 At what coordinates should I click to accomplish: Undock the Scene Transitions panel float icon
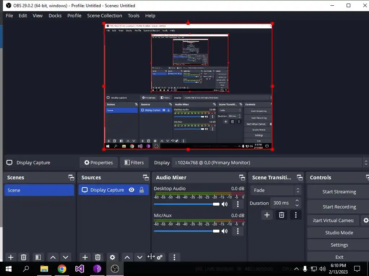299,178
